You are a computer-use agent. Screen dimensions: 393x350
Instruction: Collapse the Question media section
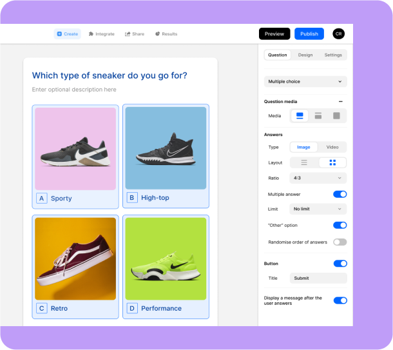pyautogui.click(x=341, y=102)
